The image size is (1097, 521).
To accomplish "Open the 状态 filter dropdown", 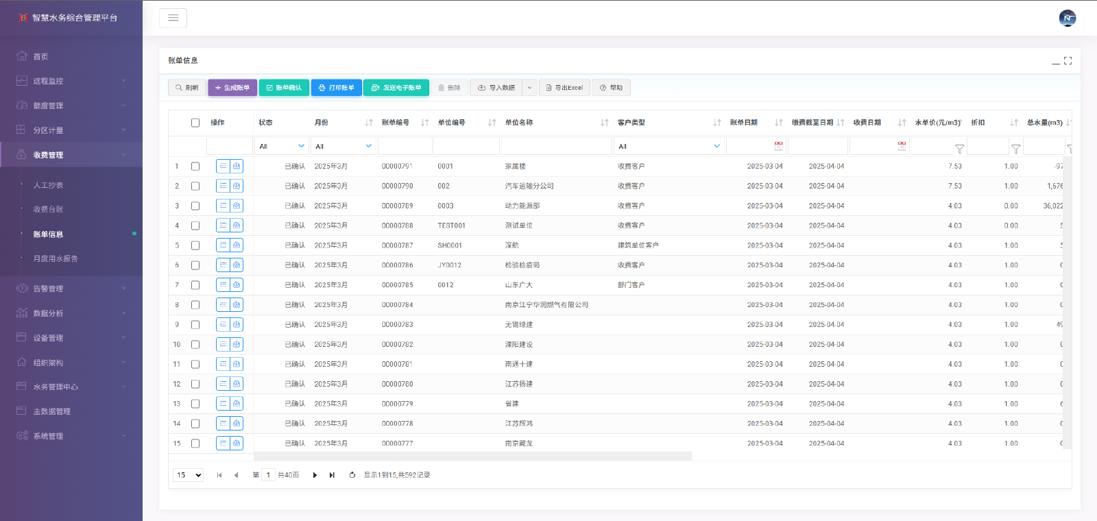I will (x=282, y=146).
